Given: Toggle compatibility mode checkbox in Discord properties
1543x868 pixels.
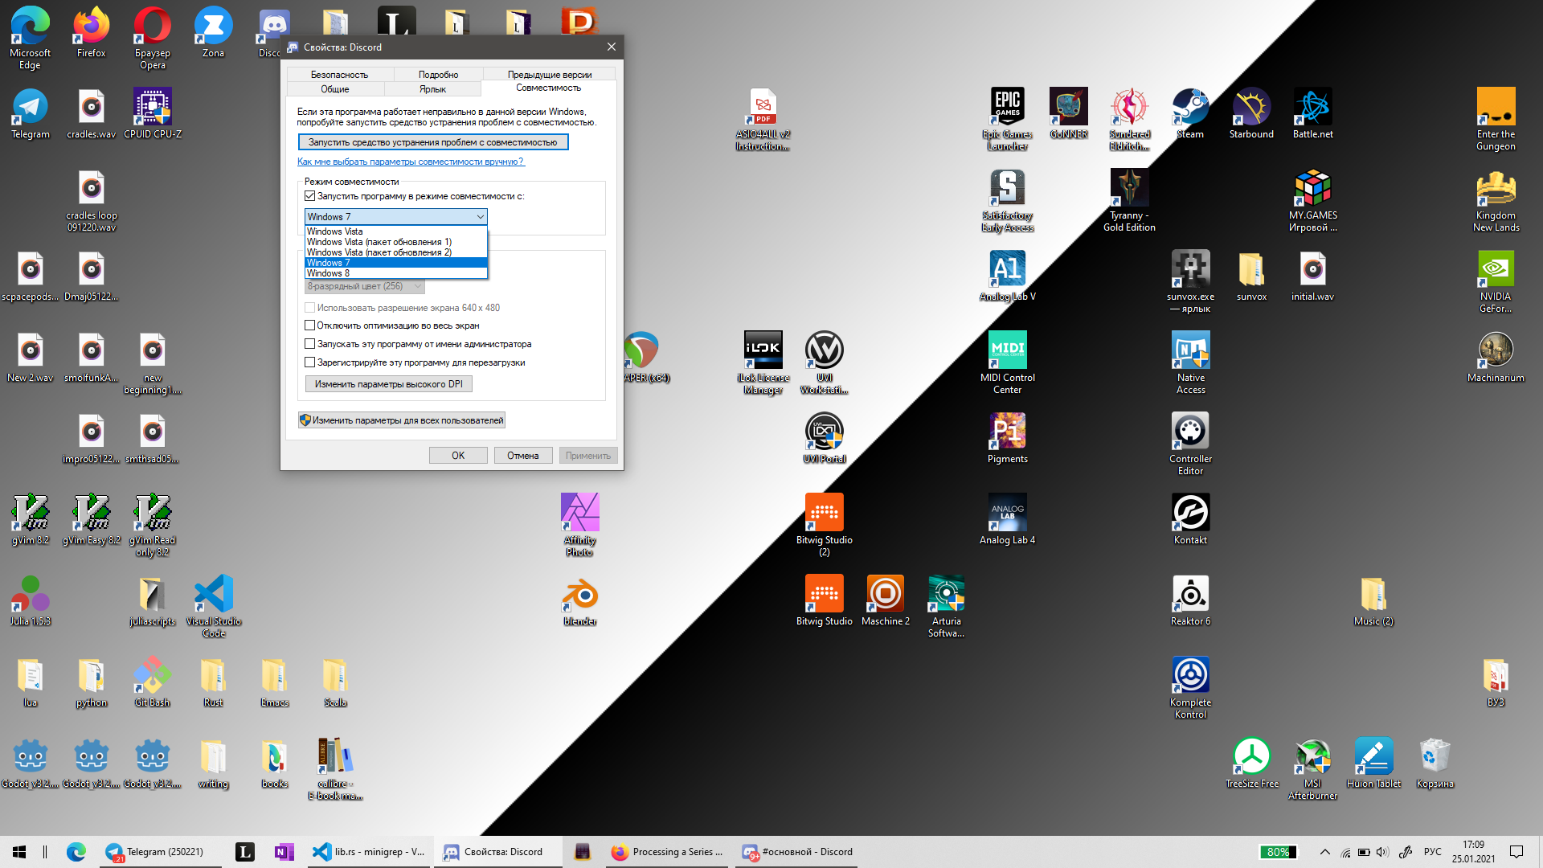Looking at the screenshot, I should (x=309, y=196).
